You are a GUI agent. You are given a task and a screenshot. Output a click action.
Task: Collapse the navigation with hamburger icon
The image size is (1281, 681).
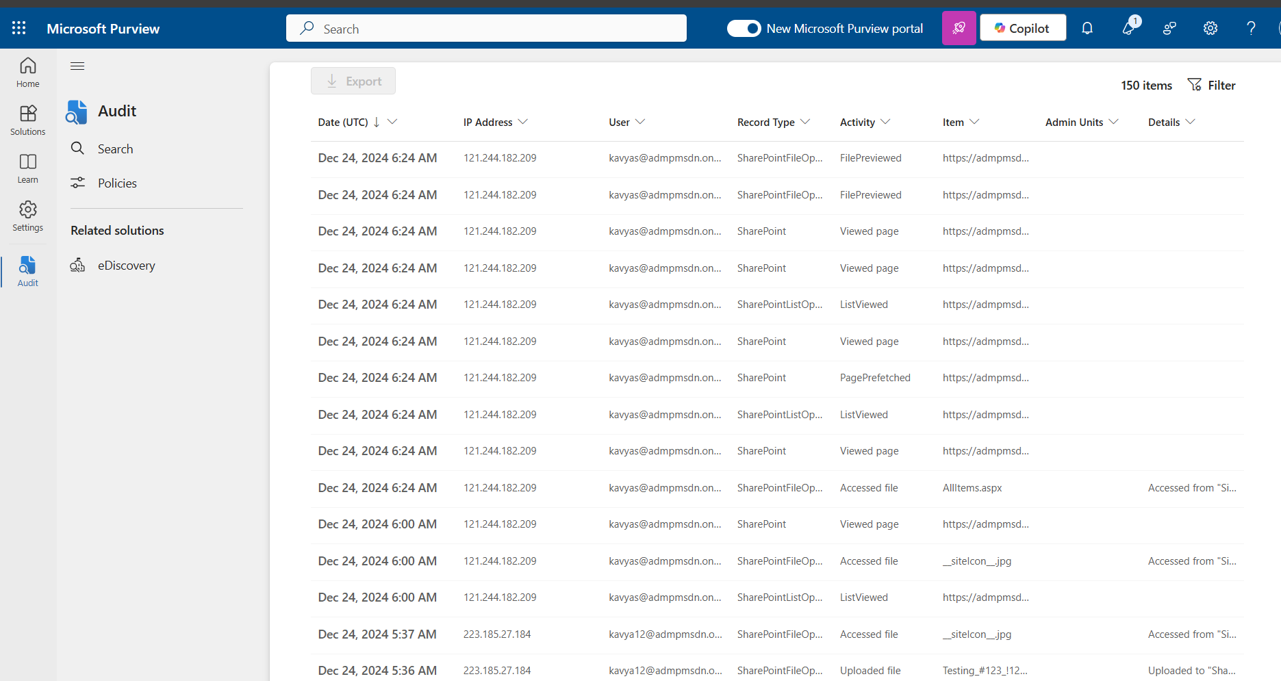point(77,66)
